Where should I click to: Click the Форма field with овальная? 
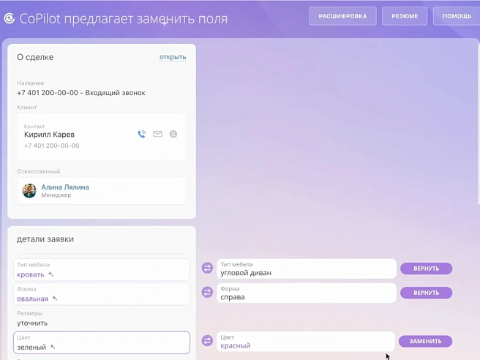pos(102,294)
